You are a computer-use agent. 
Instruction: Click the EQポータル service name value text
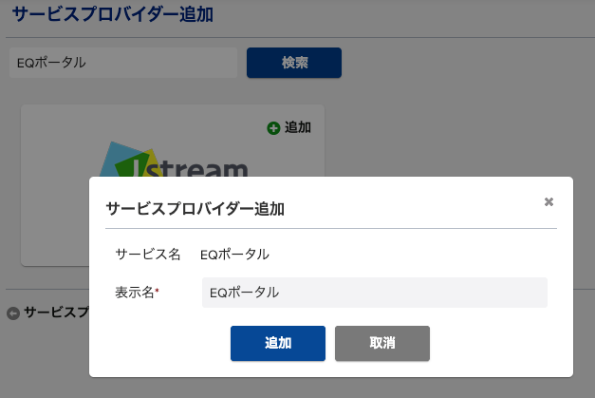pyautogui.click(x=235, y=255)
